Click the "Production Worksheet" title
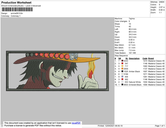Viewport: 166px width, 128px height. coord(16,3)
